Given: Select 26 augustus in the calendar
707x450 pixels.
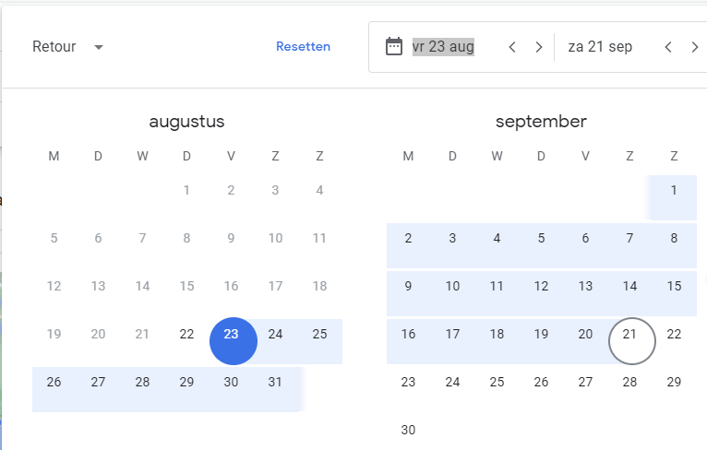Looking at the screenshot, I should point(54,382).
